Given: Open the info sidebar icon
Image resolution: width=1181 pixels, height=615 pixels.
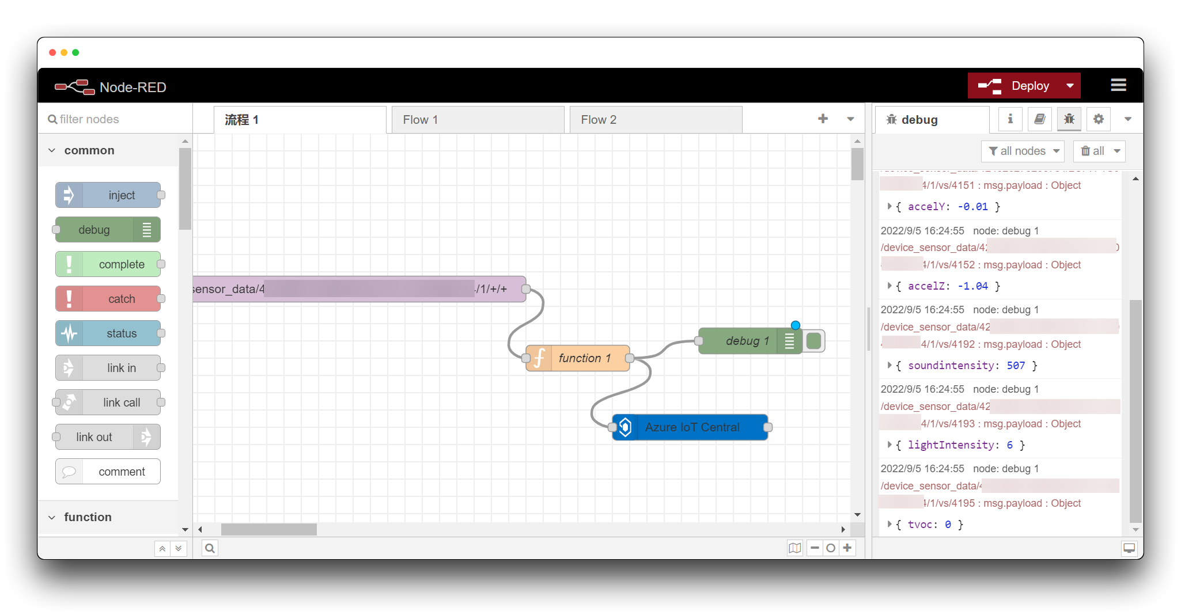Looking at the screenshot, I should (1010, 119).
